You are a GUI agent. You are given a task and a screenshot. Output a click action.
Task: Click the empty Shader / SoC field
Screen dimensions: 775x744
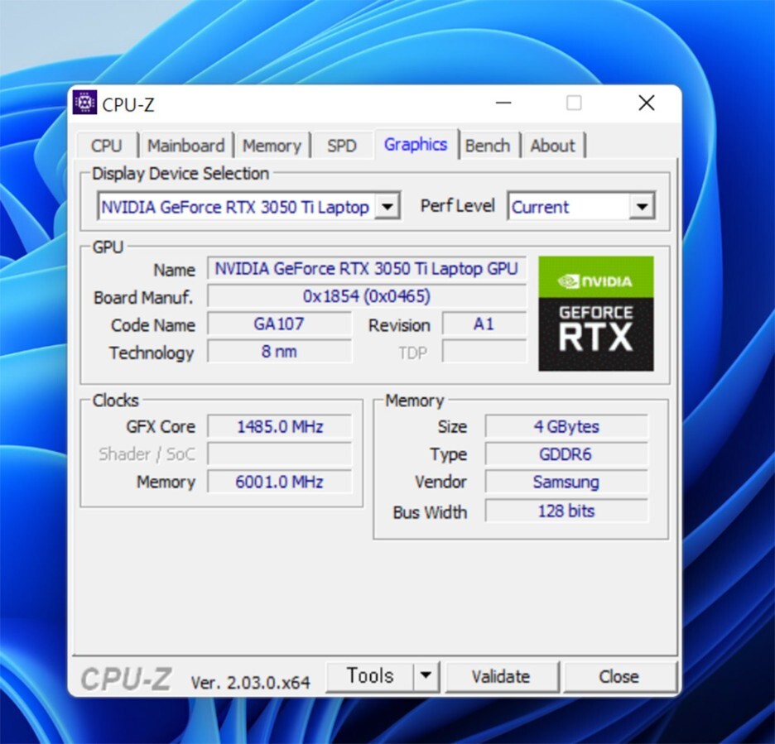(x=279, y=454)
